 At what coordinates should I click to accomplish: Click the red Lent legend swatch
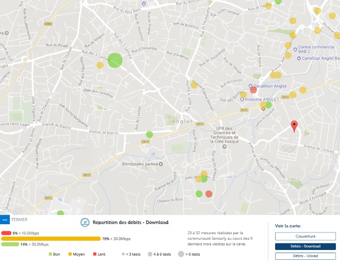[x=95, y=254]
